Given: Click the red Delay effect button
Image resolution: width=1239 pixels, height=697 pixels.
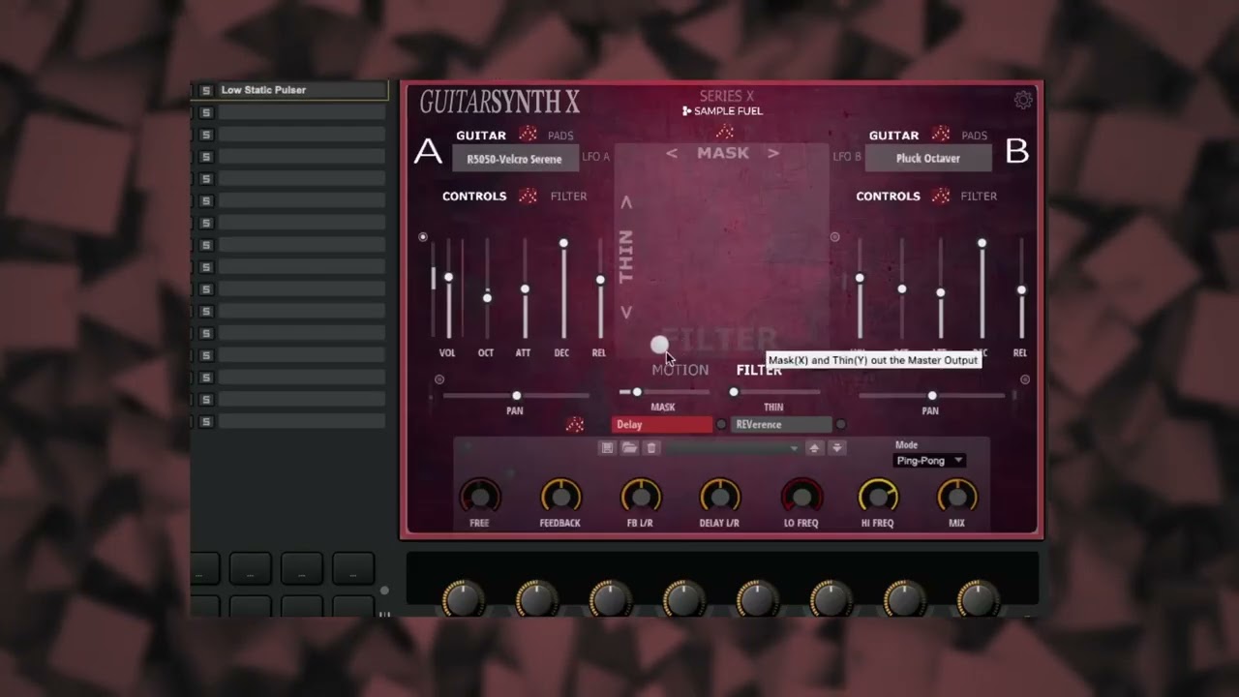Looking at the screenshot, I should click(x=662, y=425).
